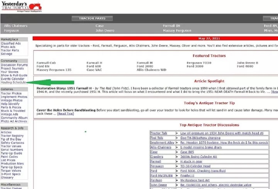This screenshot has width=278, height=189.
Task: Select Allis Chalmers in the nav bar
Action: 16,26
